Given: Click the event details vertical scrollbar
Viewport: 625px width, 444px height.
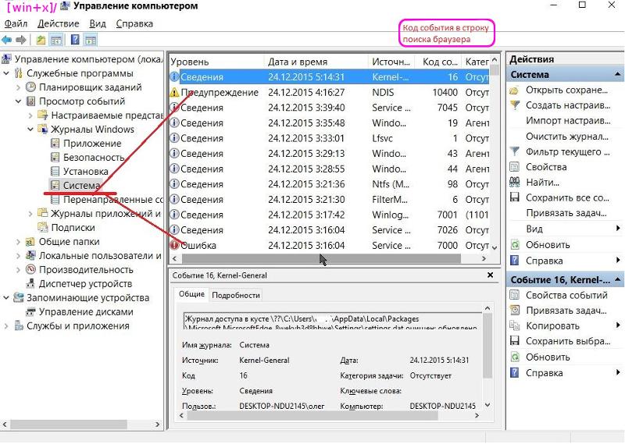Looking at the screenshot, I should pos(487,345).
